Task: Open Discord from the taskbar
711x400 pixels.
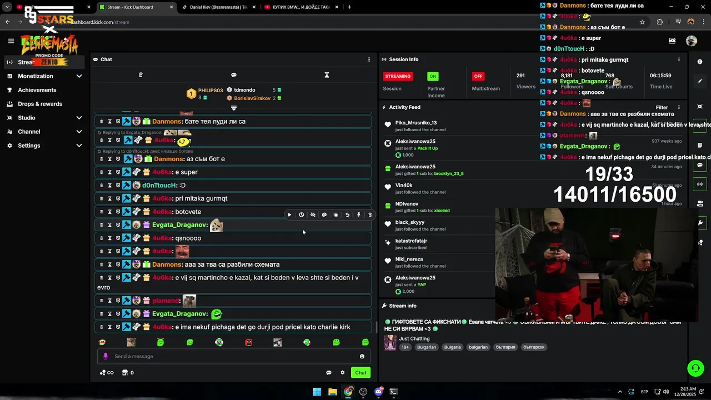Action: (x=379, y=392)
